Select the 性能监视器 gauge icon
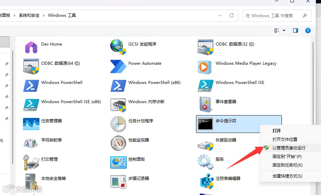Screen dimensions: 321x195 (x=118, y=143)
